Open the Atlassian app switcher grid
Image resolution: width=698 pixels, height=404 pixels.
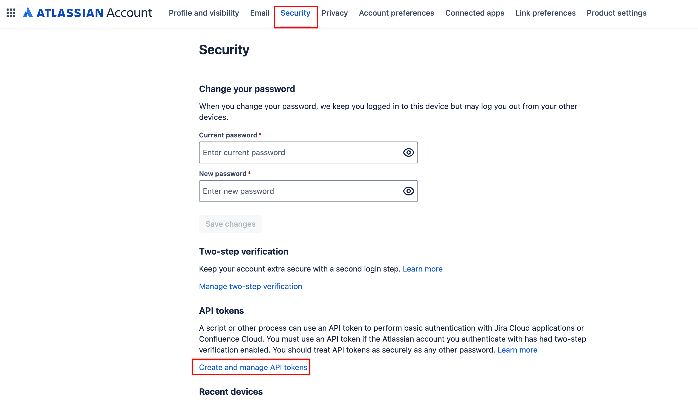11,13
